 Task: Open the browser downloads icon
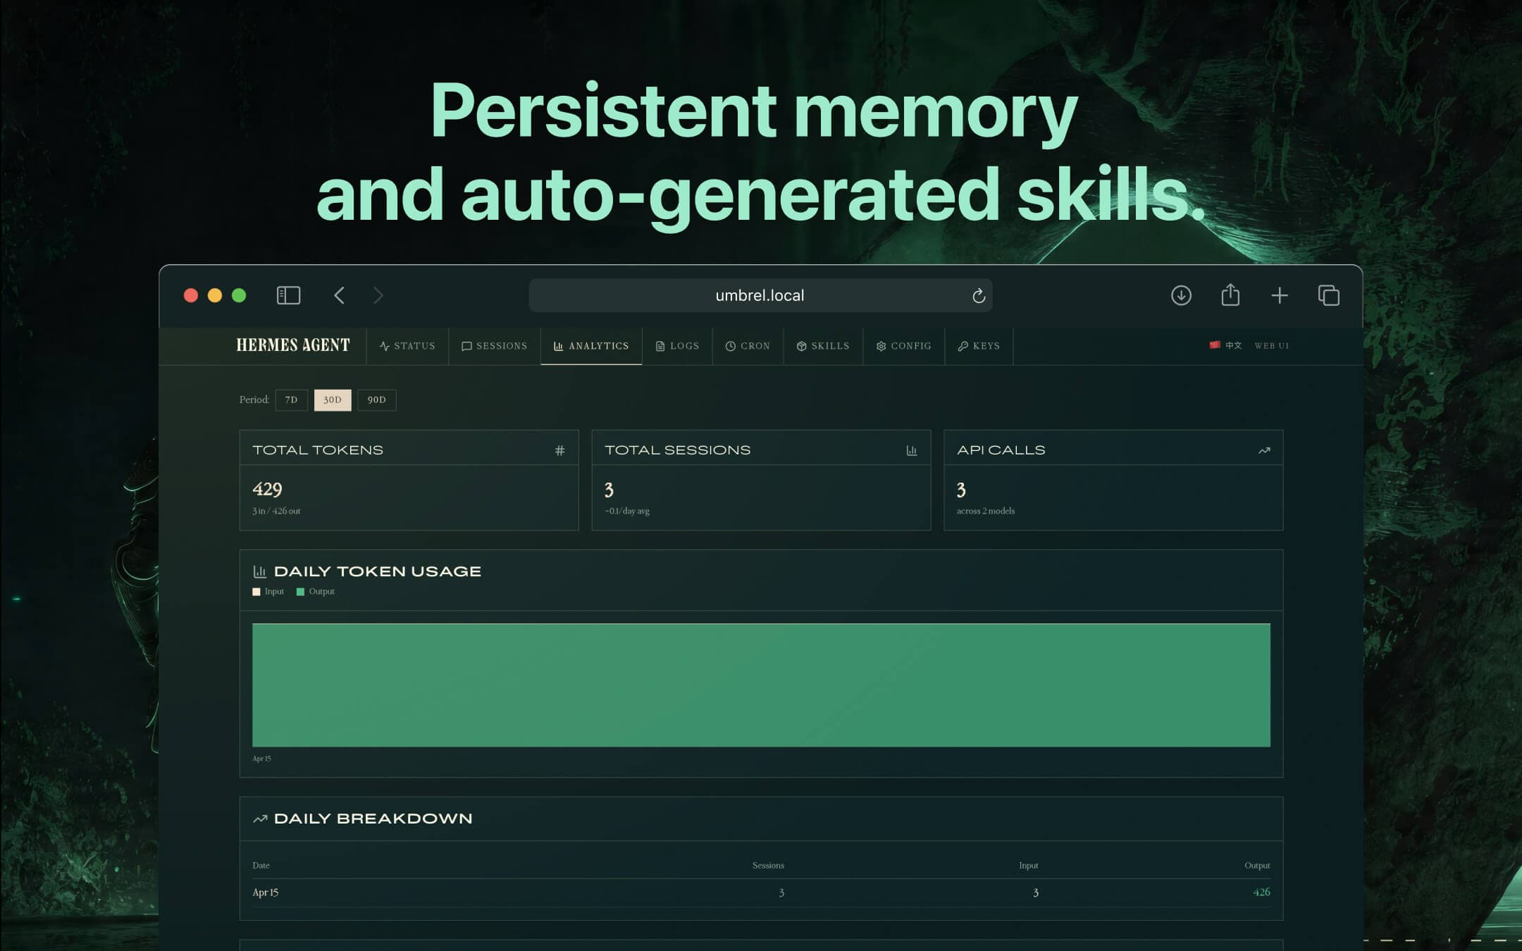coord(1181,295)
